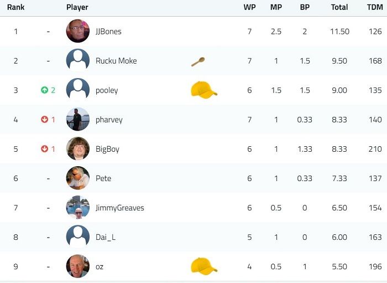Click the red down arrow beside BigBoy

[x=44, y=149]
